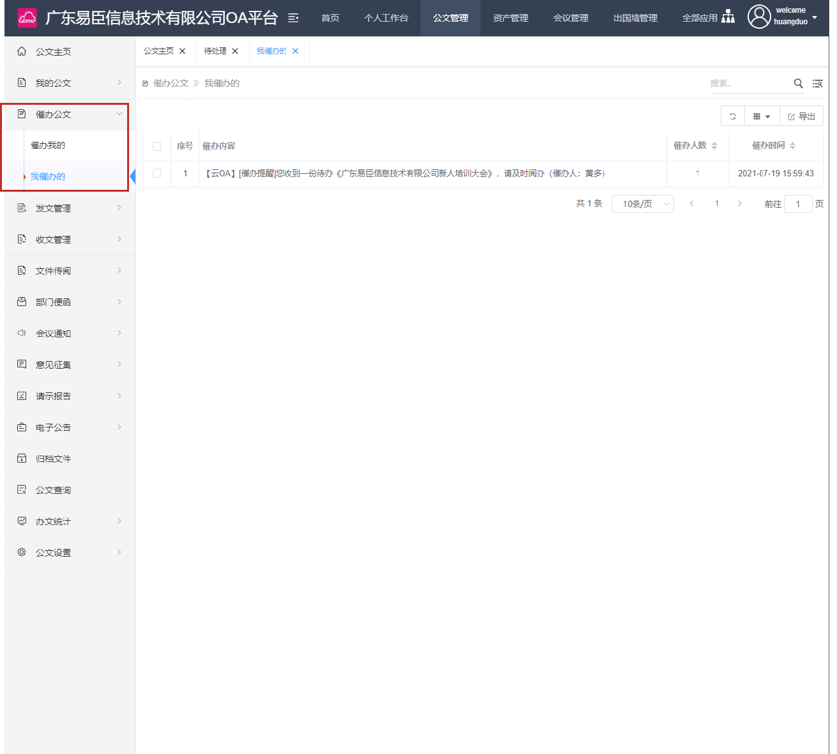The image size is (837, 754).
Task: Sort by 催办时间 column
Action: pyautogui.click(x=792, y=146)
